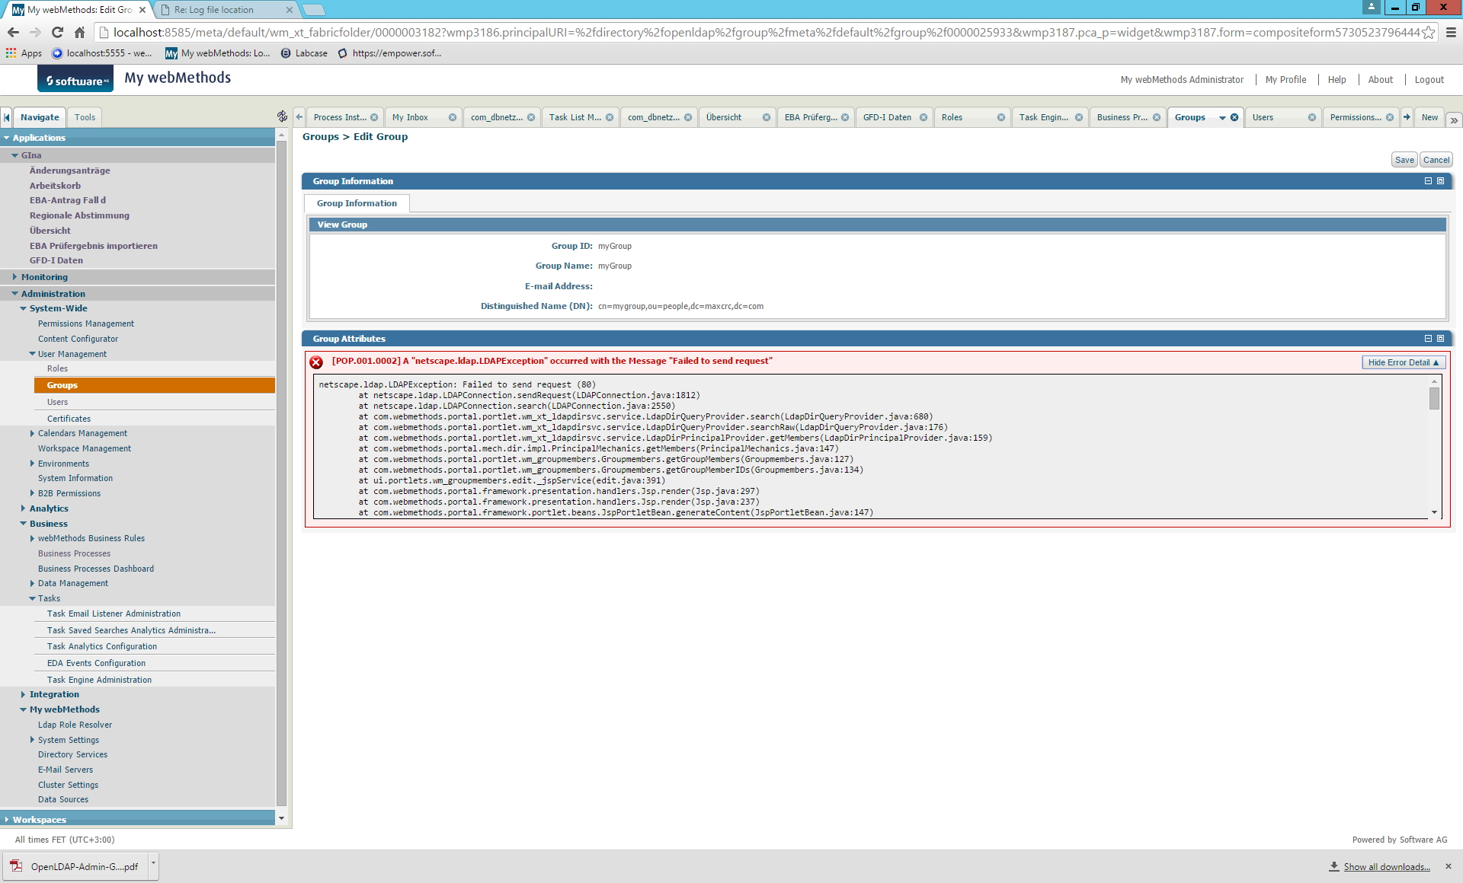Collapse the Tasks tree node
This screenshot has height=883, width=1463.
[32, 598]
